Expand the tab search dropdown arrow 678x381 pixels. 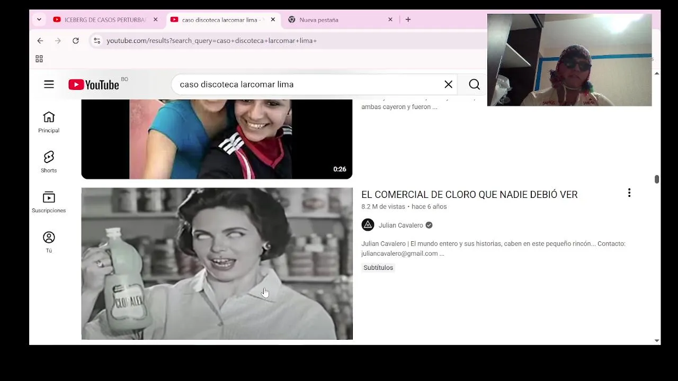[39, 20]
